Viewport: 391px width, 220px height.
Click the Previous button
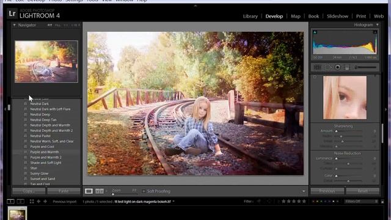click(x=327, y=191)
